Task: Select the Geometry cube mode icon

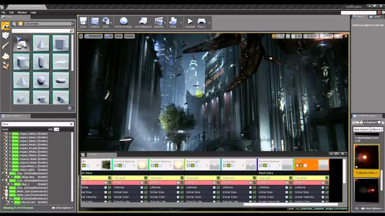Action: pyautogui.click(x=5, y=36)
